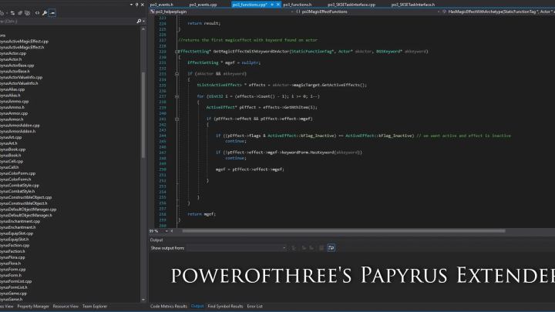Click the Collapse All icon in Solution Explorer

(x=20, y=13)
